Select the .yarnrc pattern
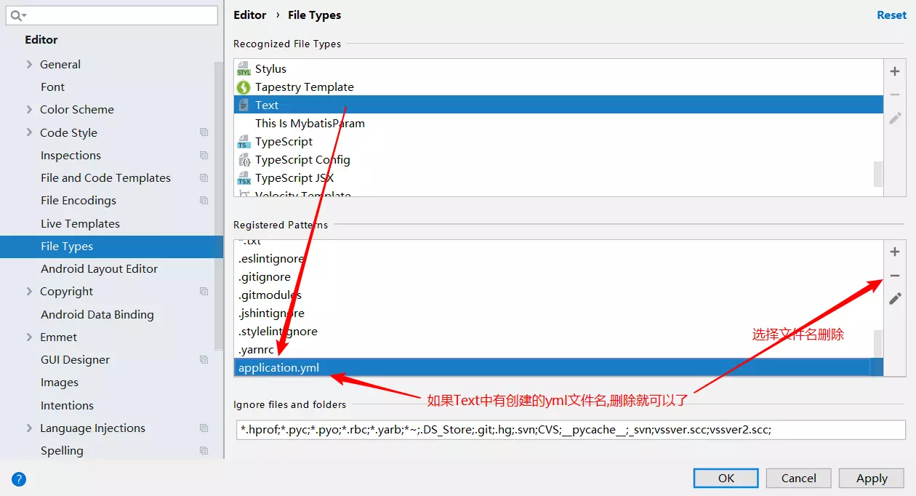 (553, 349)
